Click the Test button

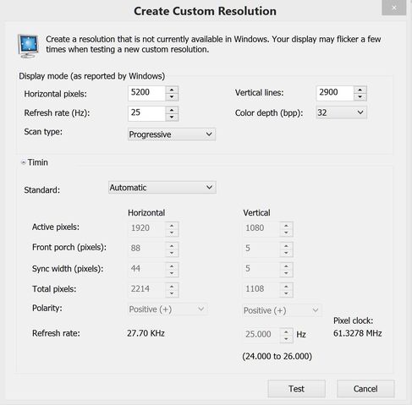[296, 389]
